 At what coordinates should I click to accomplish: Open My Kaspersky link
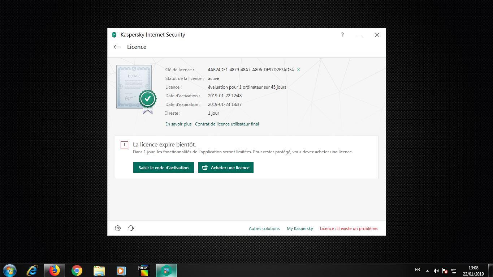(x=300, y=229)
